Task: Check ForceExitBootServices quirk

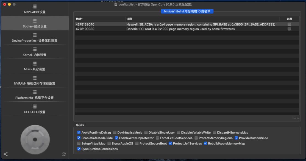Action: coord(157,138)
